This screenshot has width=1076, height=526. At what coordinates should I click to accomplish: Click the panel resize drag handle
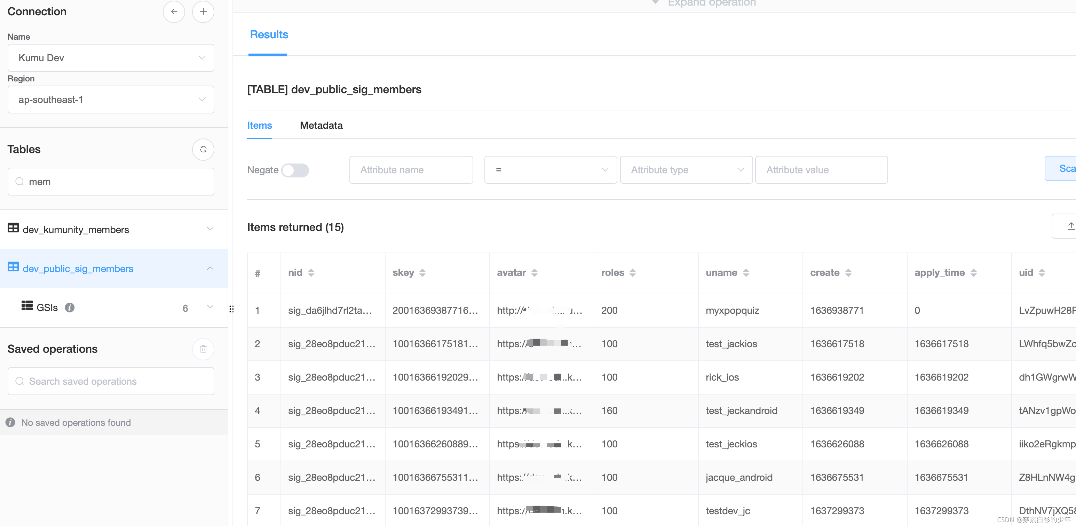click(x=231, y=309)
